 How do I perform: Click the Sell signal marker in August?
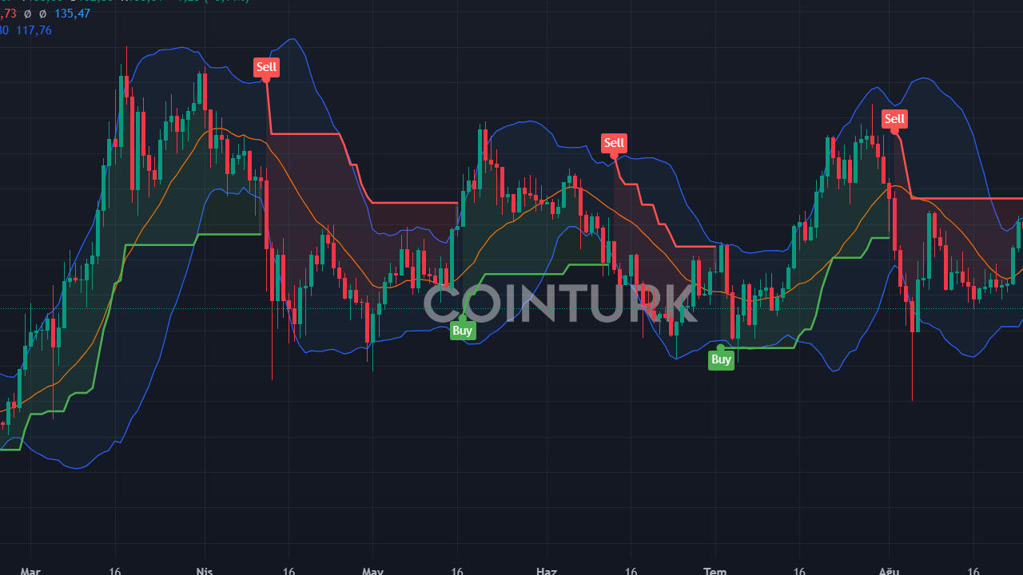pyautogui.click(x=894, y=120)
